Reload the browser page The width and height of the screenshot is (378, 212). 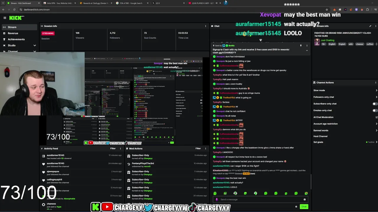point(14,10)
